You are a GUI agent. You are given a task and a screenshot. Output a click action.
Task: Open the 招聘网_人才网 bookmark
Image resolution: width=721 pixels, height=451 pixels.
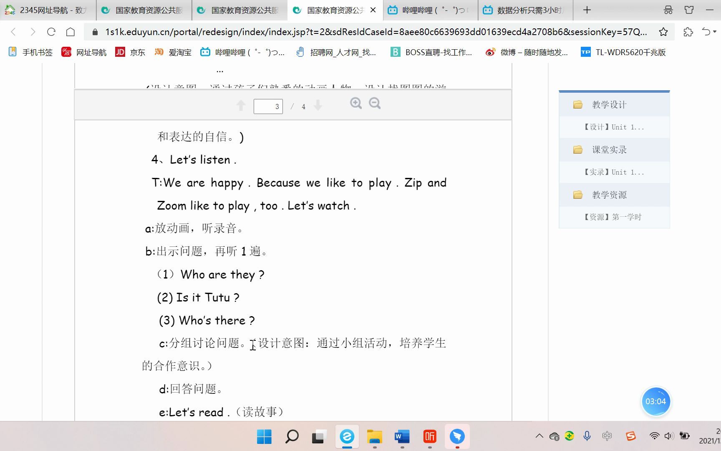(x=336, y=52)
